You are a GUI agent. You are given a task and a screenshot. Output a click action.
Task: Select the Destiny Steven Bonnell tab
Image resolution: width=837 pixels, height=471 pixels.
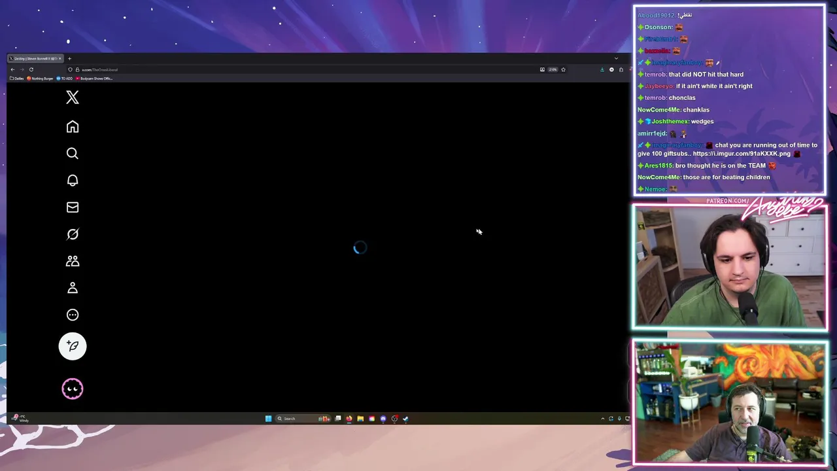click(x=36, y=58)
